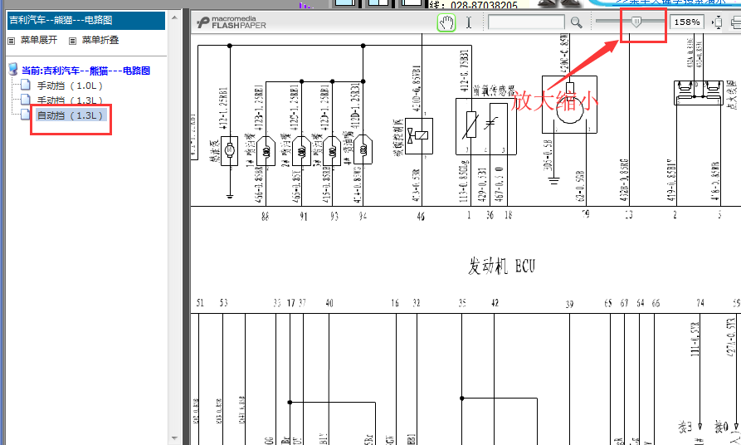741x445 pixels.
Task: Open the 自动挡(1.3L) circuit diagram
Action: click(x=71, y=115)
